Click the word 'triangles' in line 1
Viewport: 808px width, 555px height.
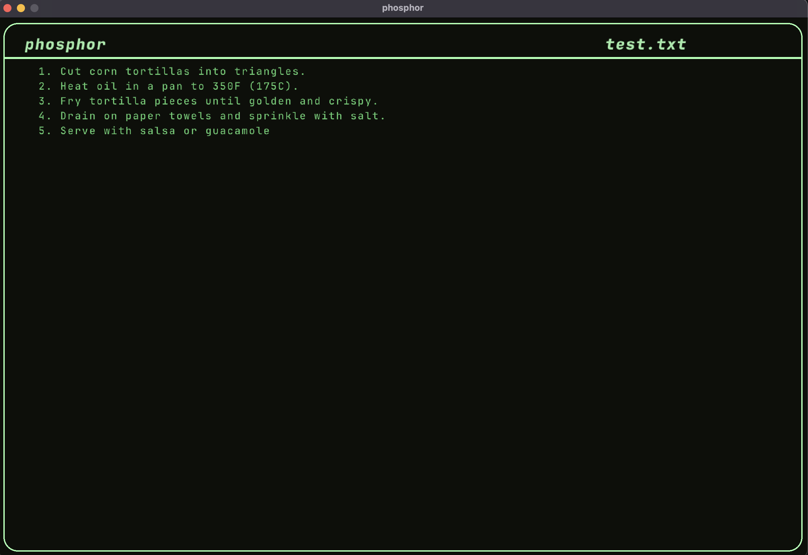click(266, 71)
